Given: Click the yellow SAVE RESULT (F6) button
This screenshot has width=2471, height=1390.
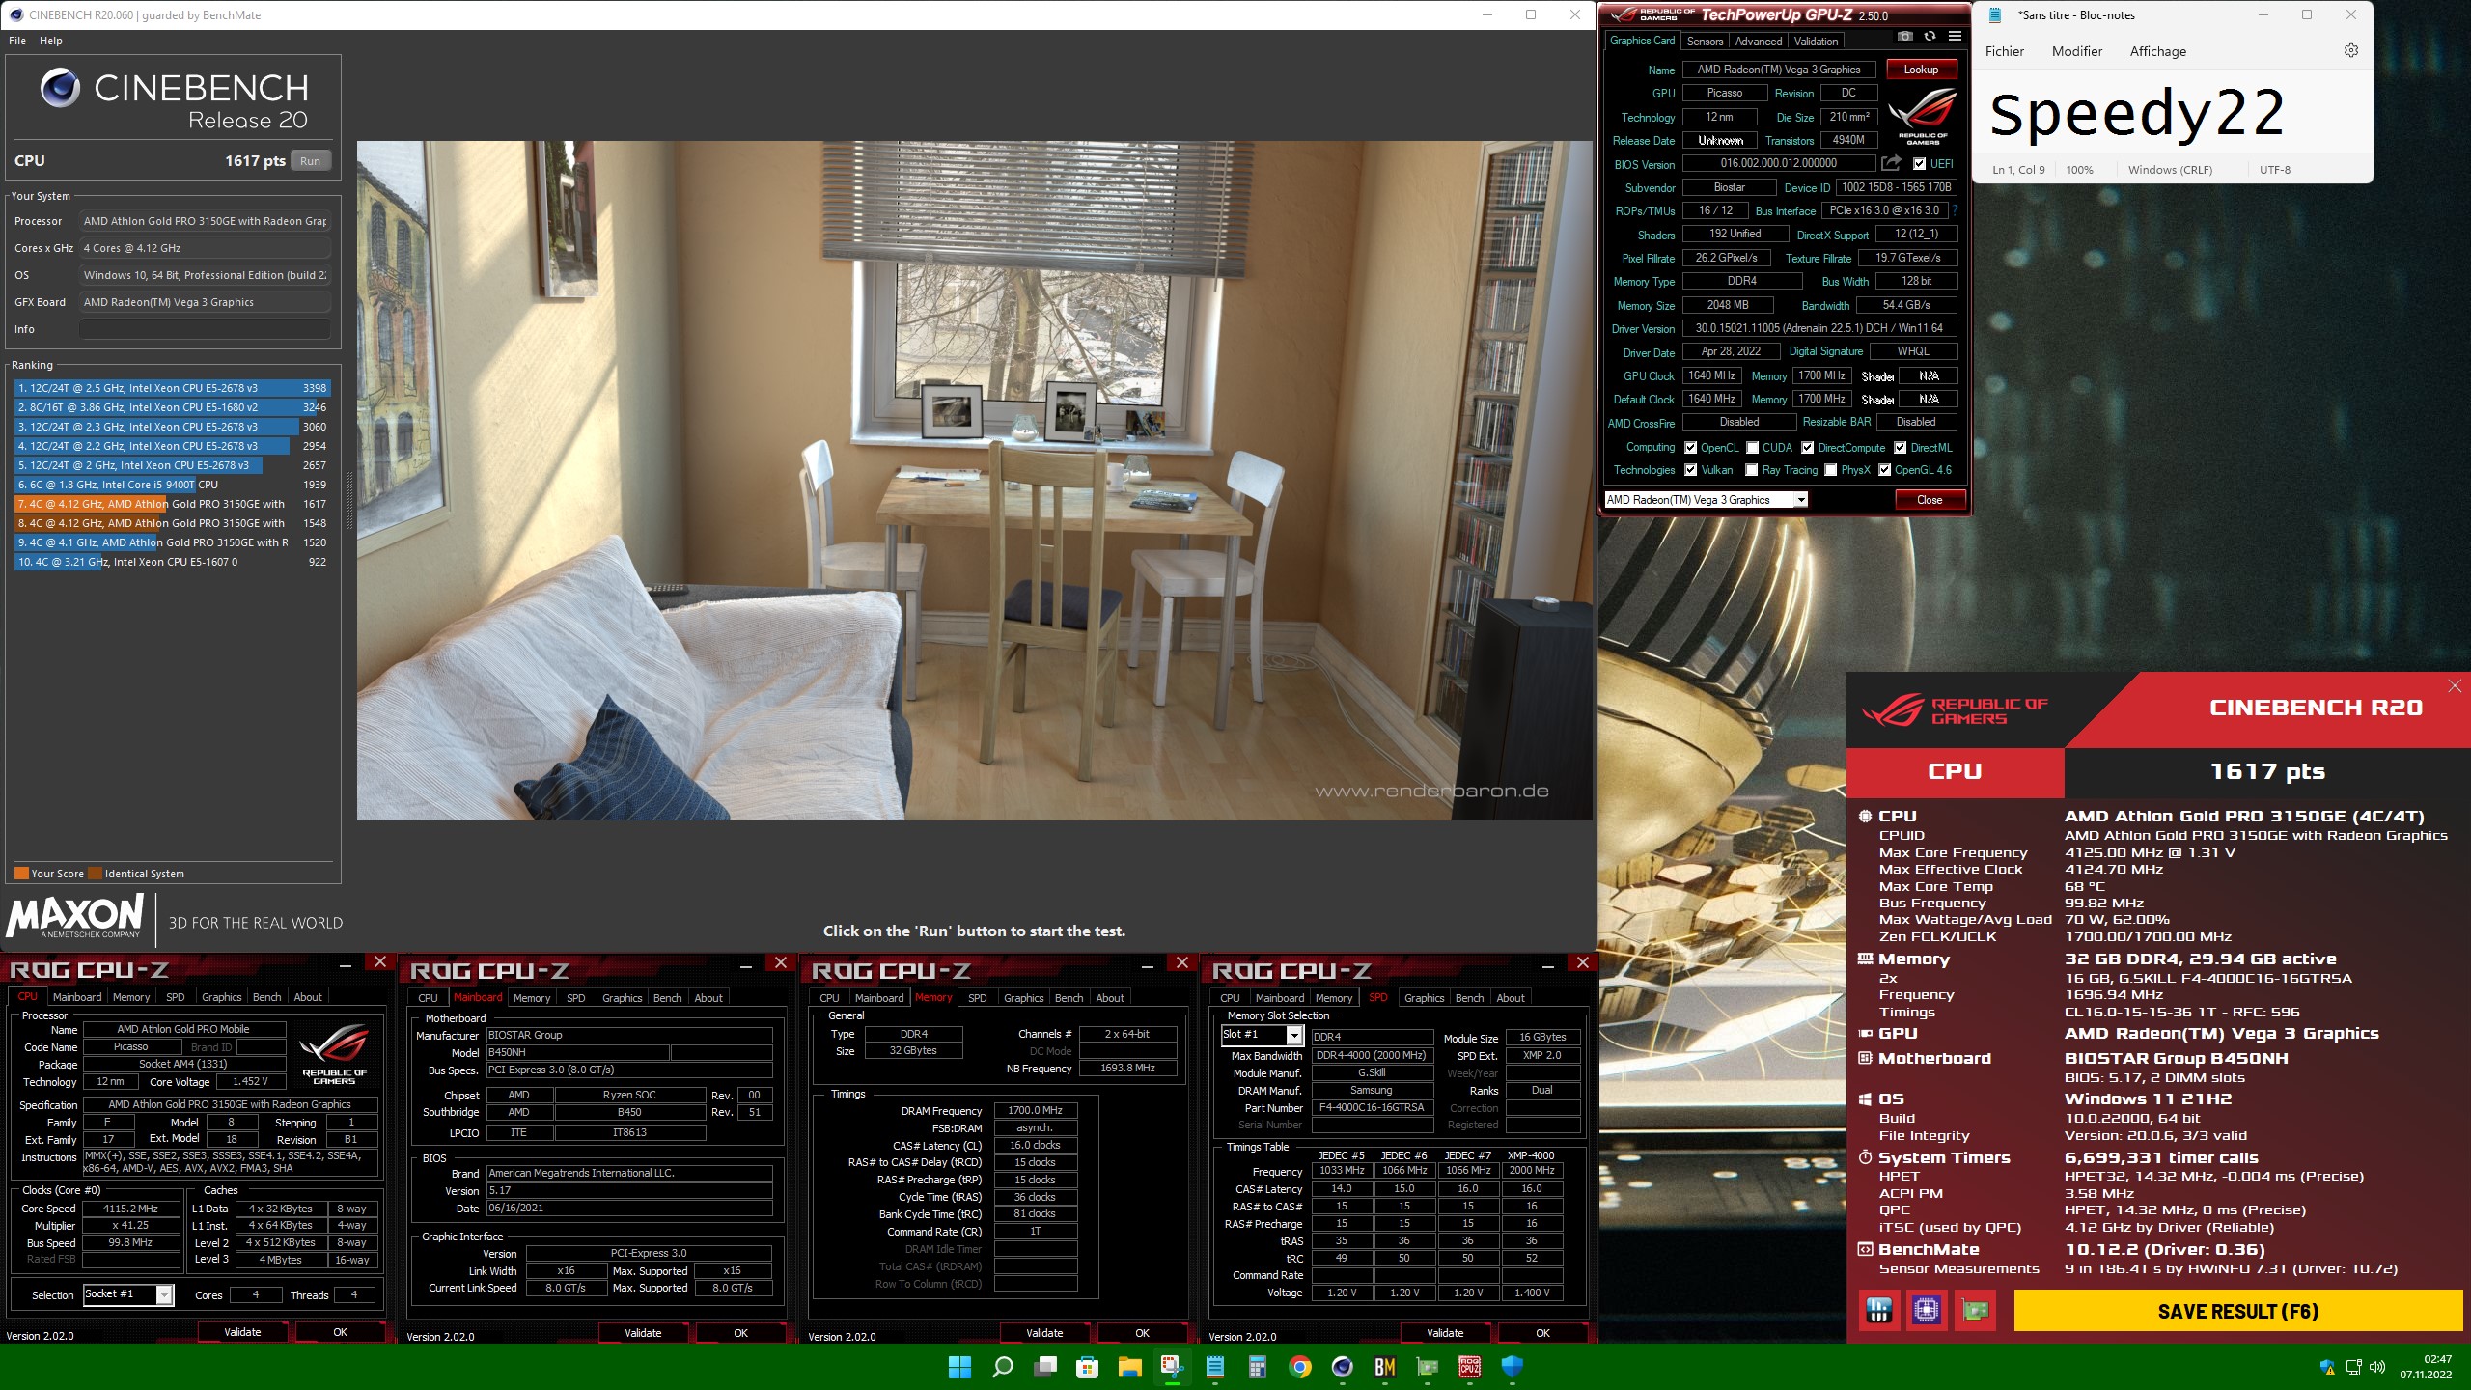Looking at the screenshot, I should (x=2237, y=1311).
